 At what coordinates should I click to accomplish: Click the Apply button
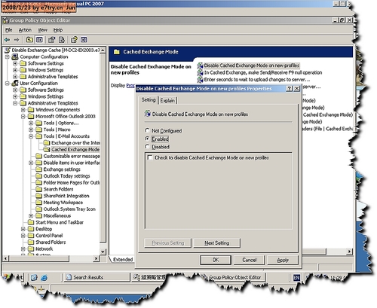[x=283, y=260]
